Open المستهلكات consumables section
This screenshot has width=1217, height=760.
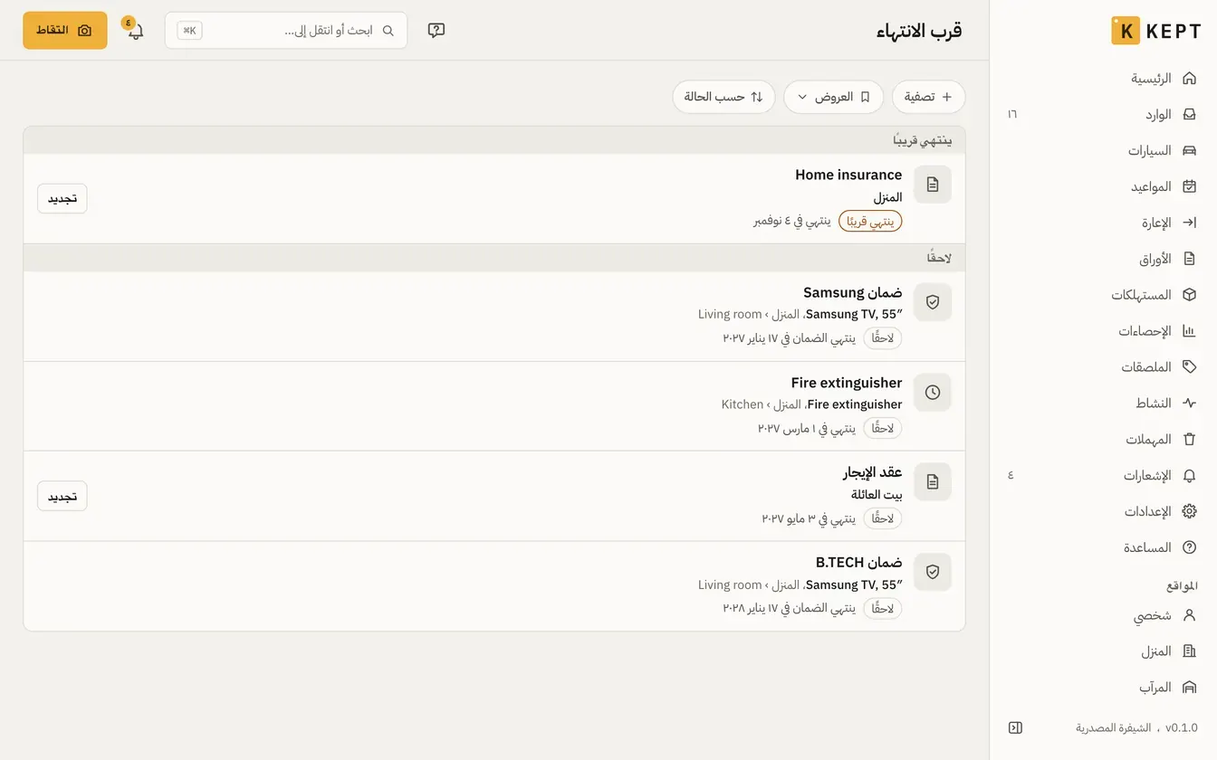pyautogui.click(x=1103, y=295)
